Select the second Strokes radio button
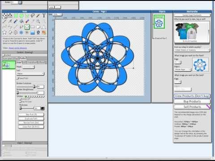The width and height of the screenshot is (215, 161). (x=28, y=97)
